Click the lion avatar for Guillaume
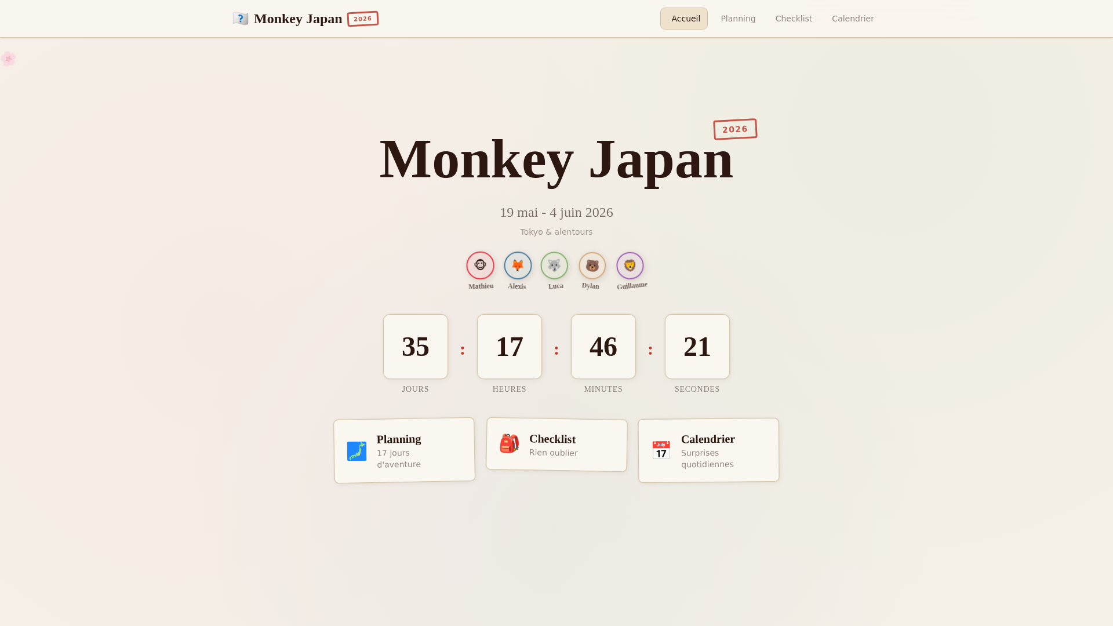The width and height of the screenshot is (1113, 626). click(630, 265)
